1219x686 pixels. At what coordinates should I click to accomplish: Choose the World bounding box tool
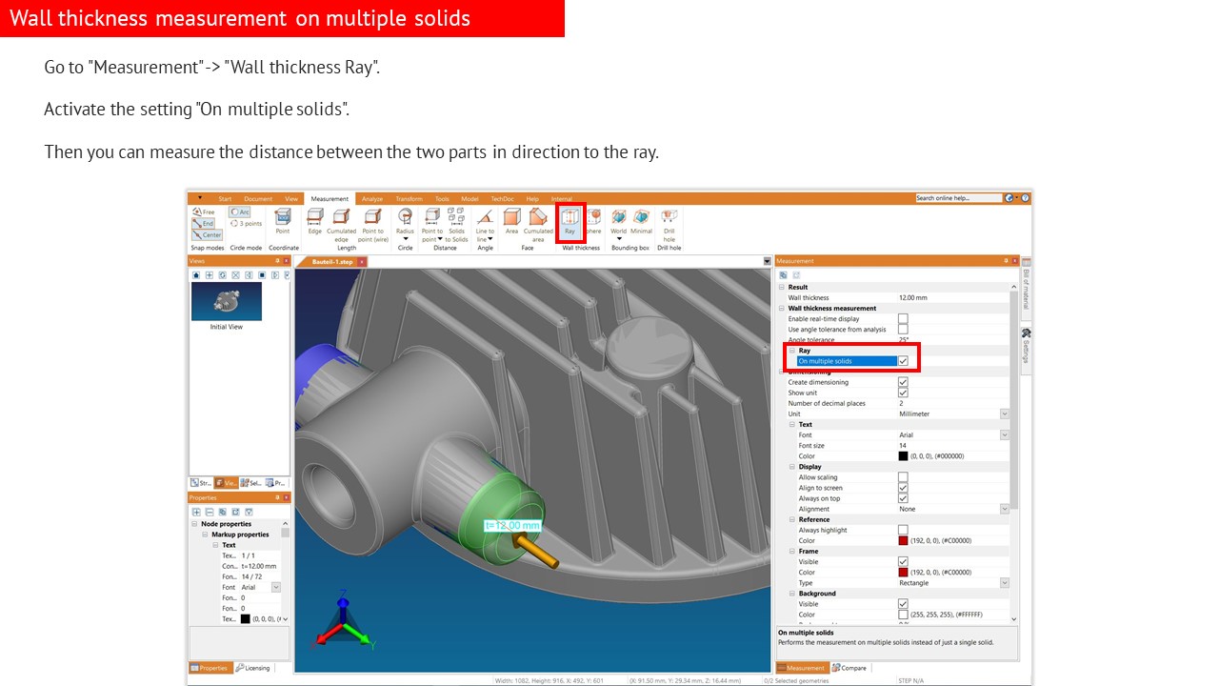pyautogui.click(x=619, y=222)
